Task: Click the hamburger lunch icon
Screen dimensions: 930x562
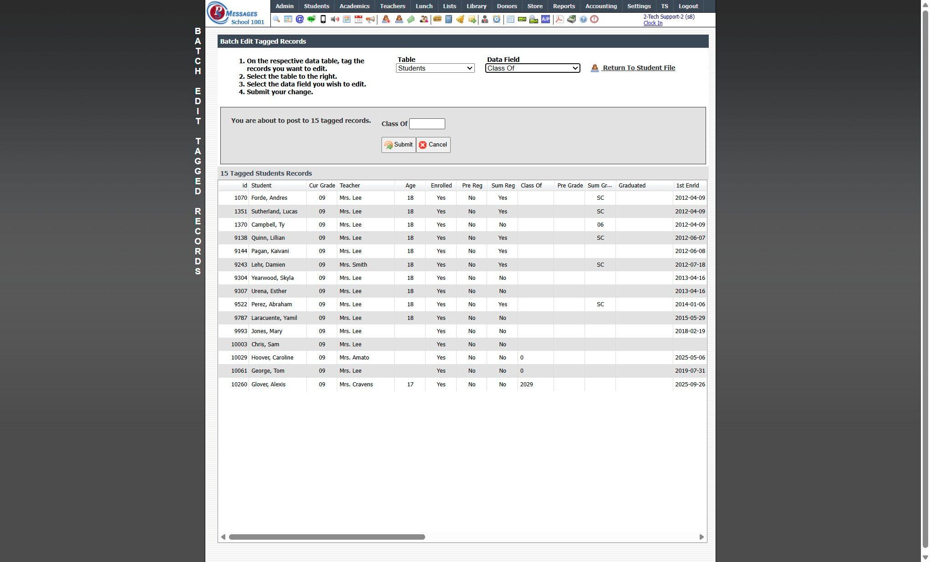Action: (x=437, y=19)
